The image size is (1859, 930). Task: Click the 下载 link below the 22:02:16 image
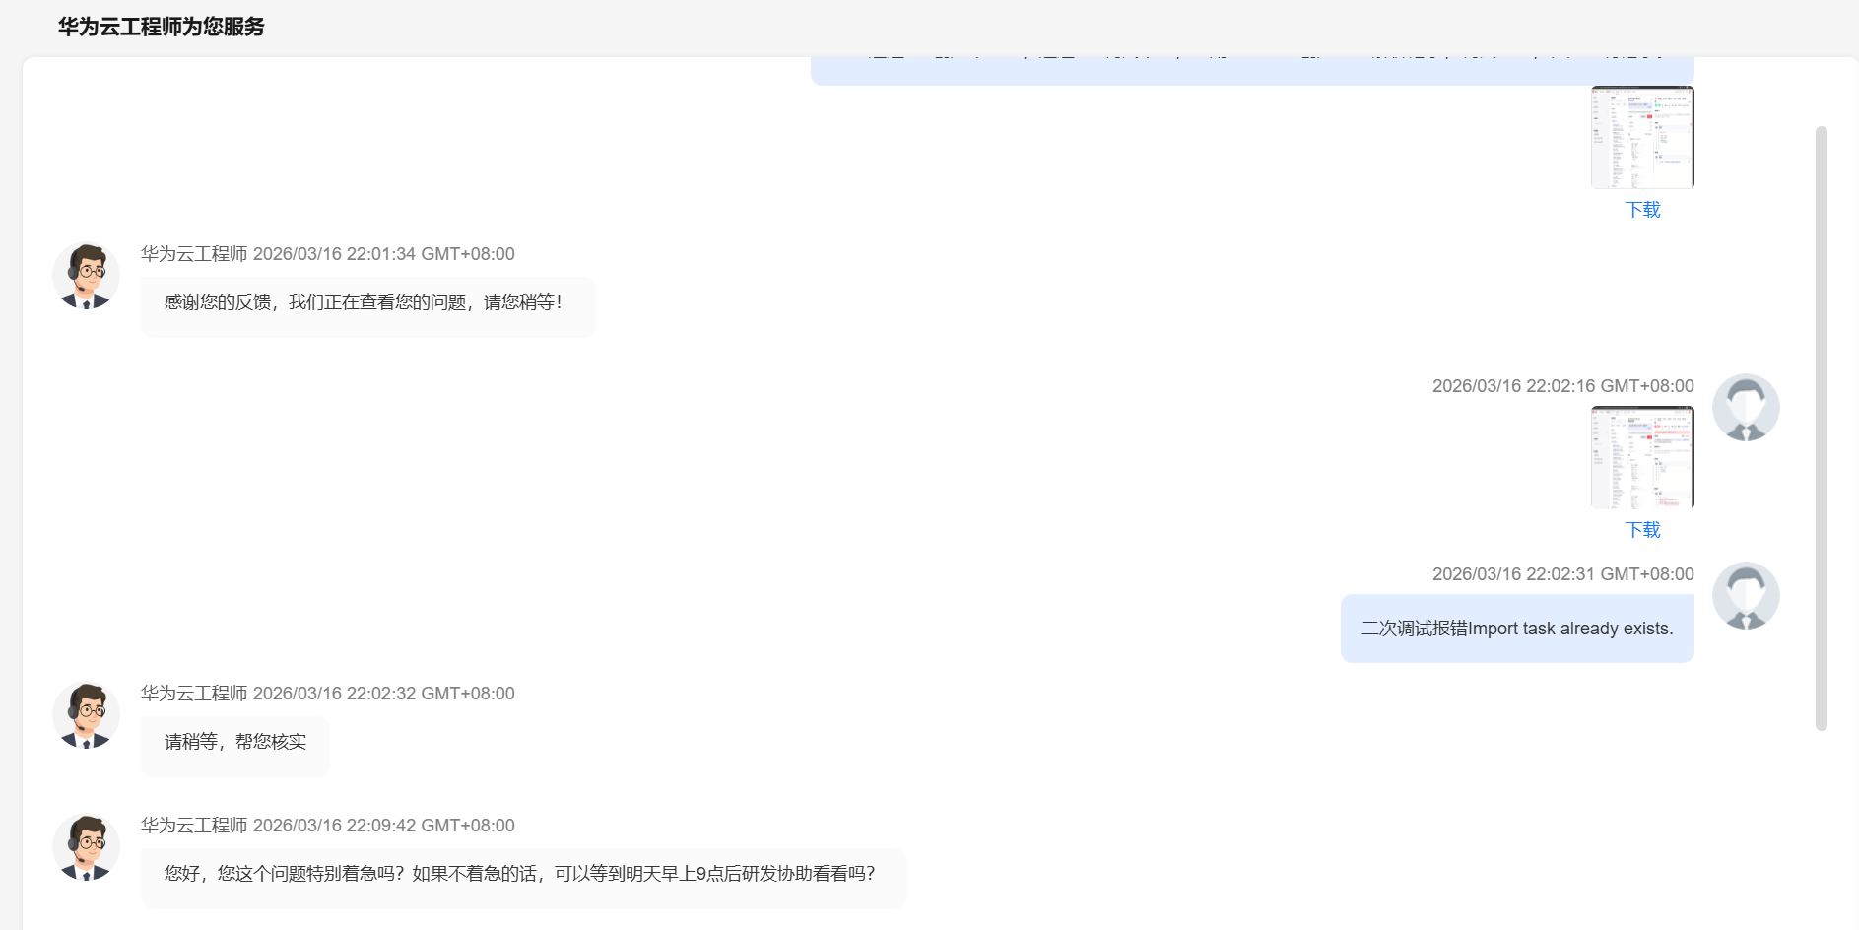(x=1642, y=530)
